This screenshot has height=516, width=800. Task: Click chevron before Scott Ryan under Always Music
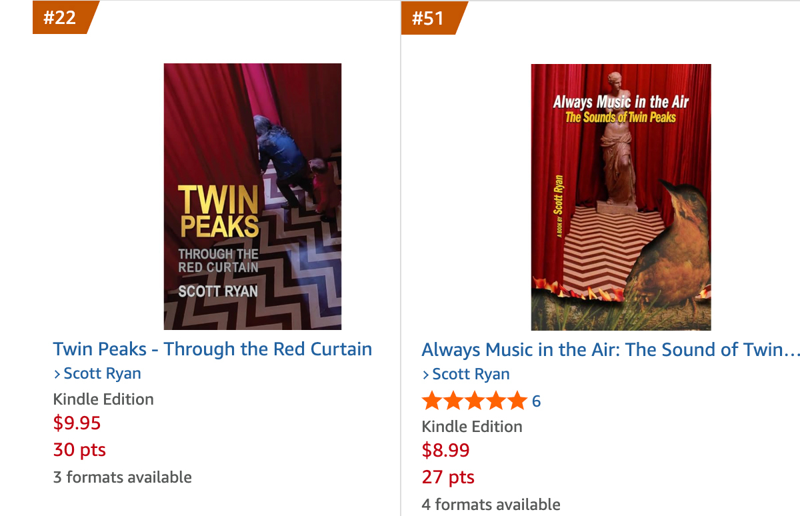tap(426, 375)
